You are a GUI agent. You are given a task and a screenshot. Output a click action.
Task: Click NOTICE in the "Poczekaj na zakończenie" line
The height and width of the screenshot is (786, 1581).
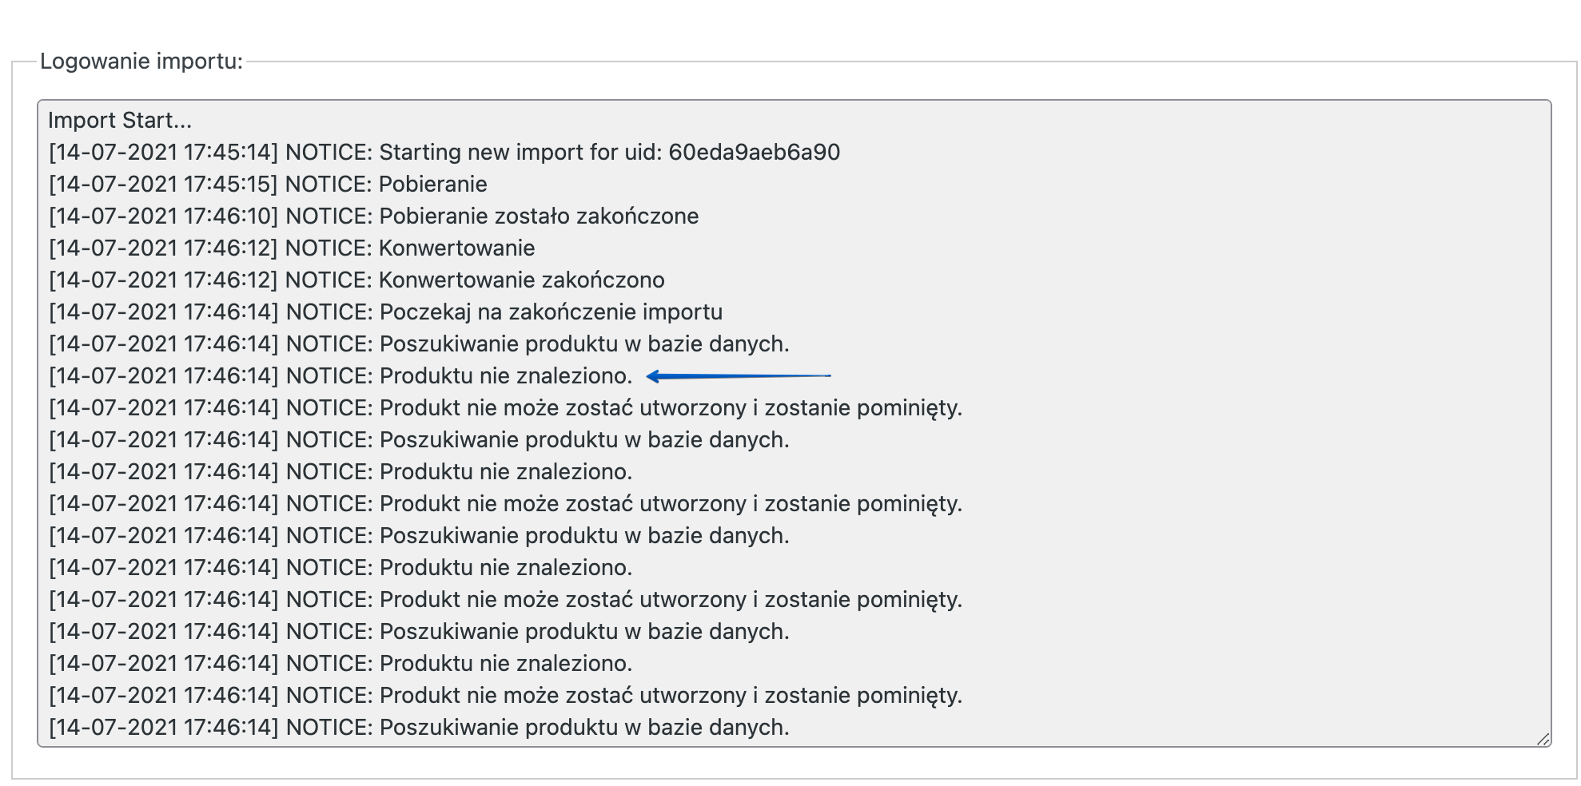328,312
